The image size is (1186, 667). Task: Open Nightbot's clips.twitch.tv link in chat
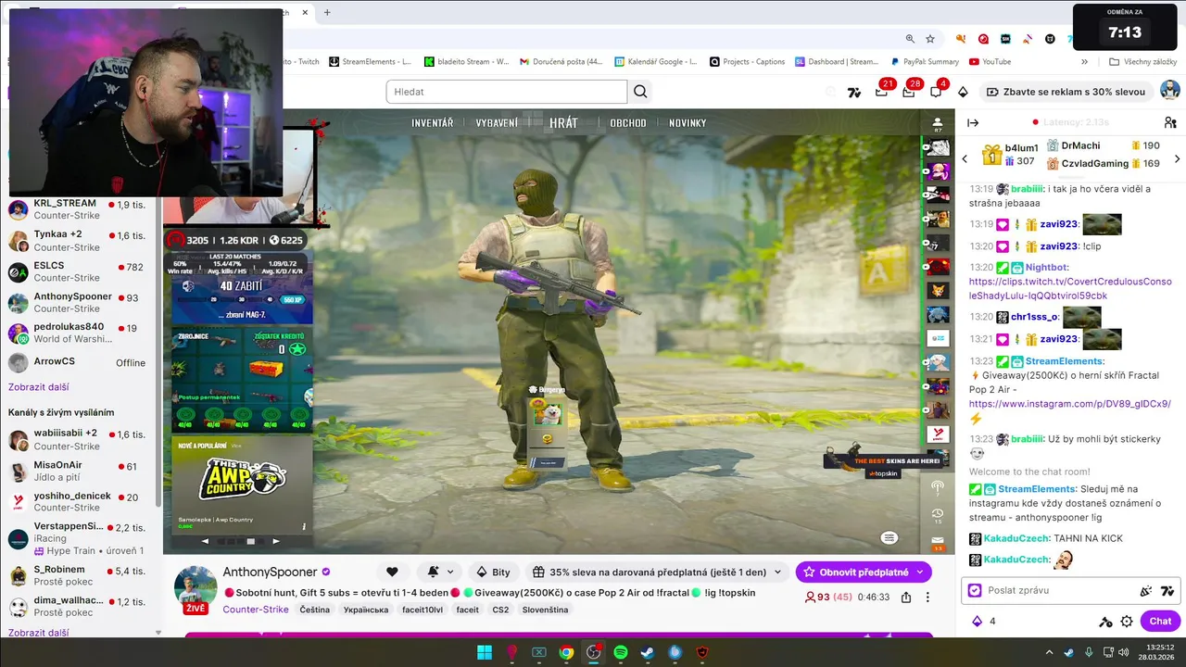point(1070,288)
